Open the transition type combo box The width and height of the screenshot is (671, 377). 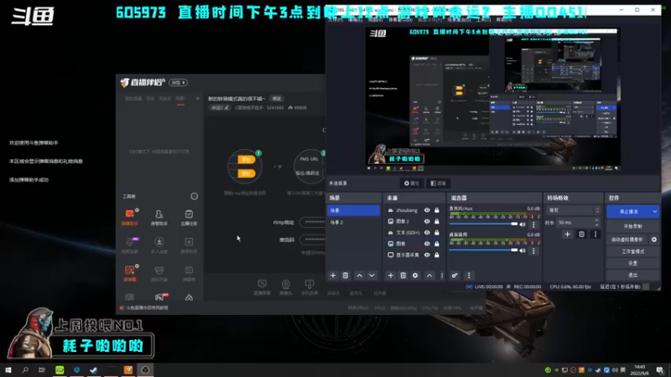(574, 210)
